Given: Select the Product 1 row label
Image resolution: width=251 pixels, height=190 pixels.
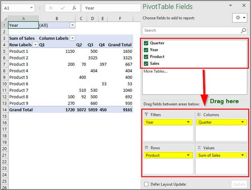Looking at the screenshot, I should coord(18,51).
